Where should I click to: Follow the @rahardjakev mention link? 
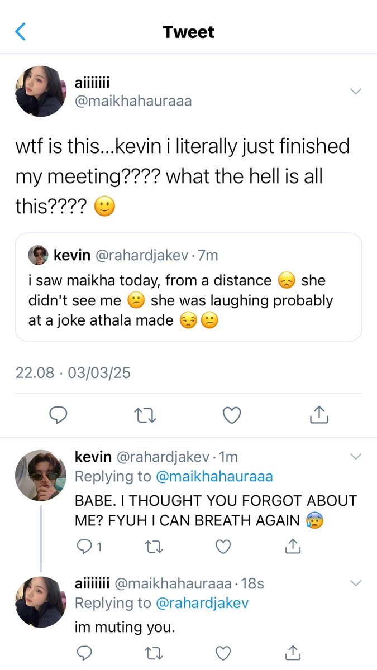[x=202, y=604]
